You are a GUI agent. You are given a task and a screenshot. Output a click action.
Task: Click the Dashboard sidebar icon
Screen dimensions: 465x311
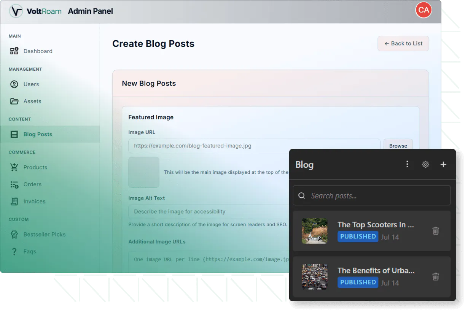click(x=14, y=51)
